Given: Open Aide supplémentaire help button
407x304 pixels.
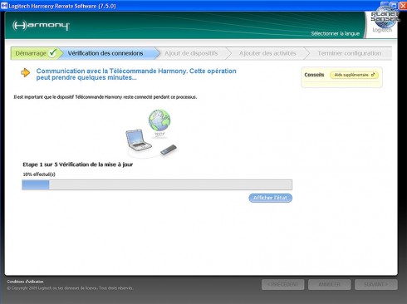Looking at the screenshot, I should [x=354, y=75].
